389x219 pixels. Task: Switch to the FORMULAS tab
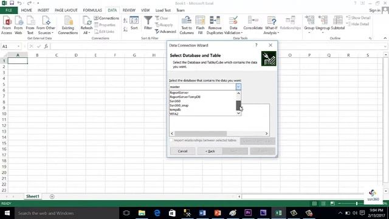92,10
